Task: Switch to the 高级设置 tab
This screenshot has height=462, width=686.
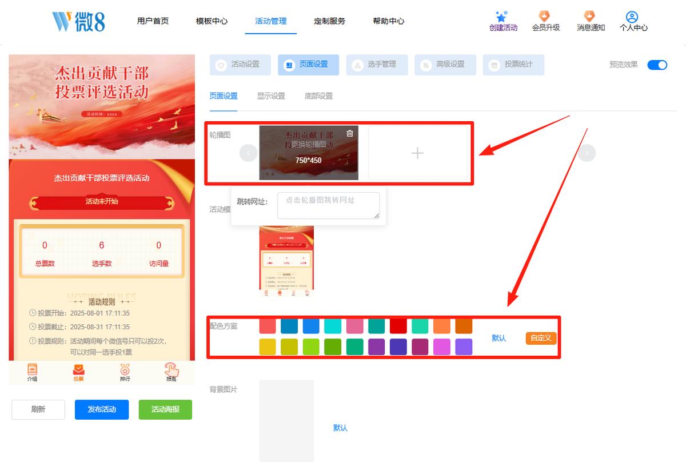Action: (445, 65)
